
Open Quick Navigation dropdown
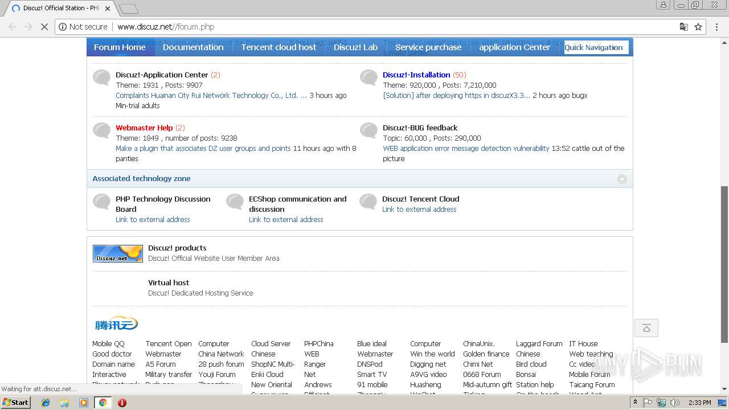[596, 47]
